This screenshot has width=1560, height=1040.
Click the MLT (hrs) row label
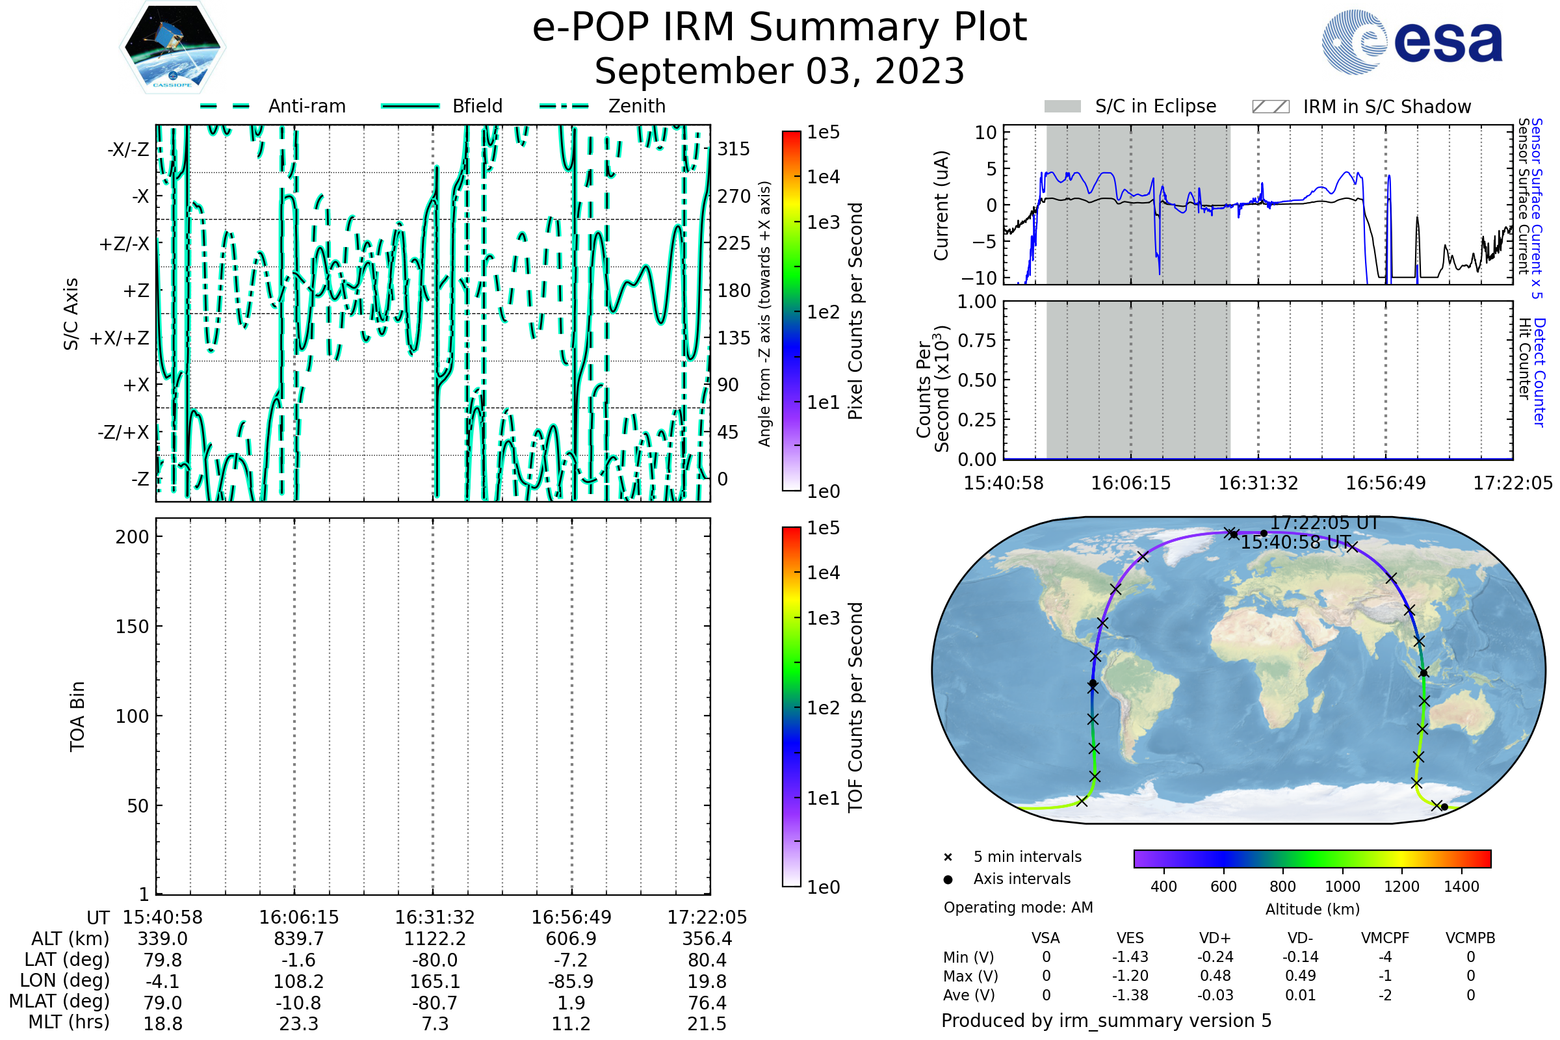(68, 1022)
